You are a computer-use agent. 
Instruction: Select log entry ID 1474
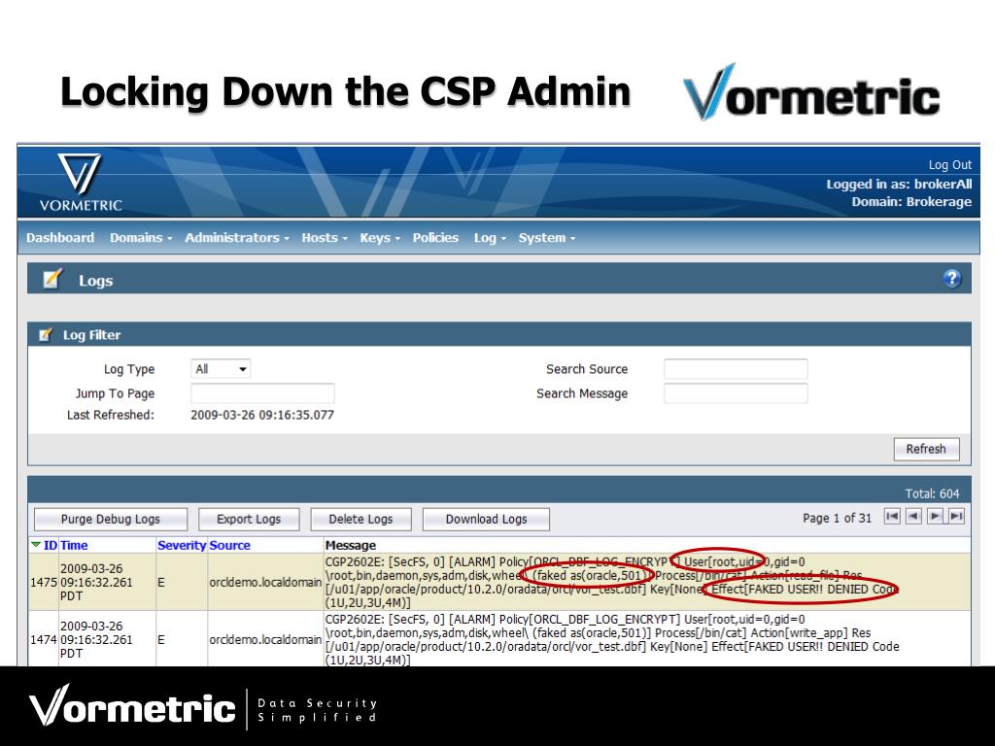click(43, 639)
